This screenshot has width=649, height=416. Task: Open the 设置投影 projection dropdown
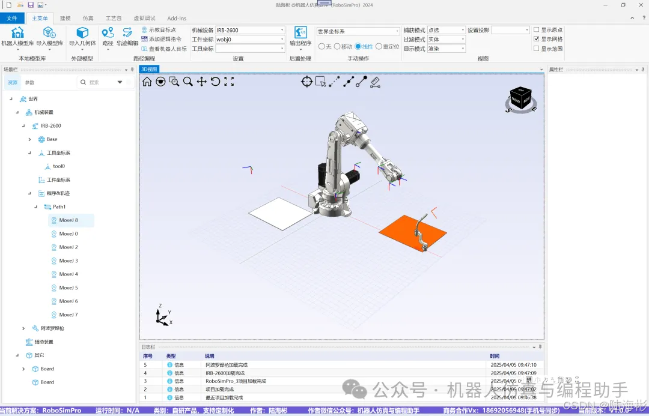510,30
